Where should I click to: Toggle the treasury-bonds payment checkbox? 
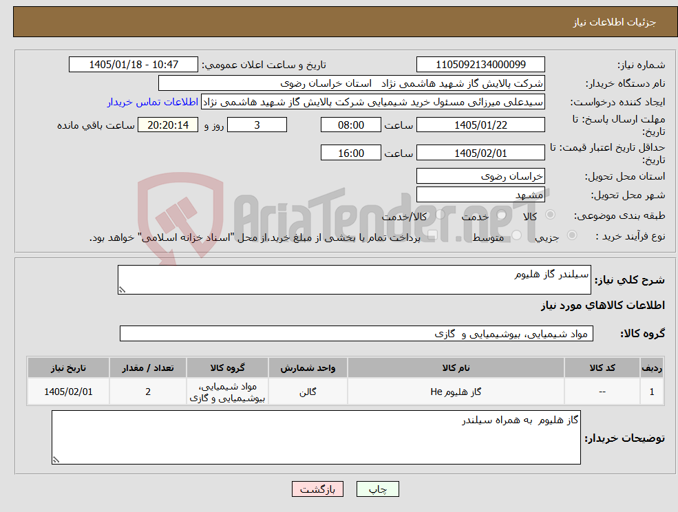pyautogui.click(x=432, y=235)
